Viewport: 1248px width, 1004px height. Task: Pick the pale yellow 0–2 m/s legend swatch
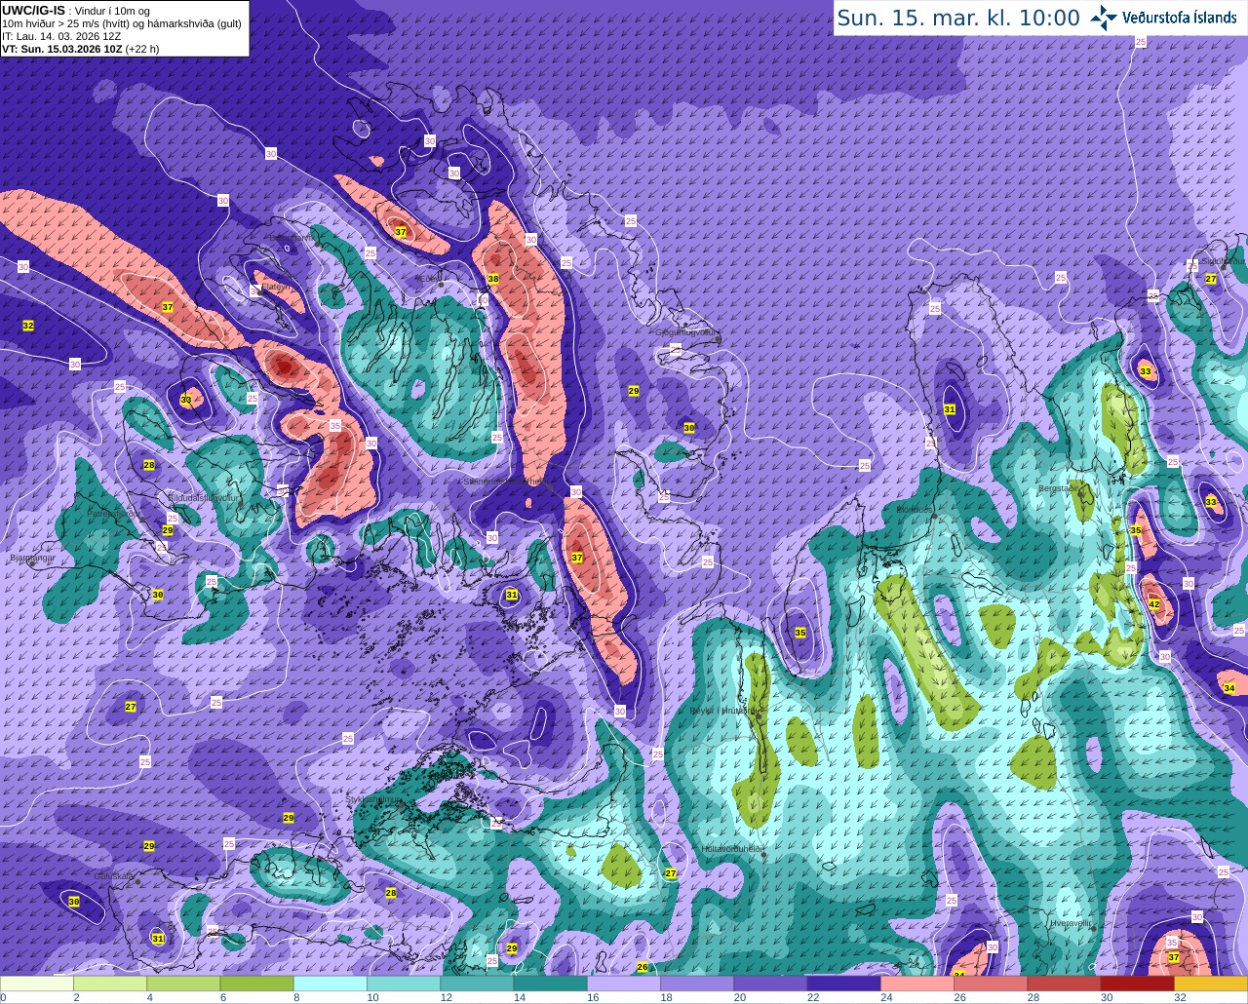(37, 984)
